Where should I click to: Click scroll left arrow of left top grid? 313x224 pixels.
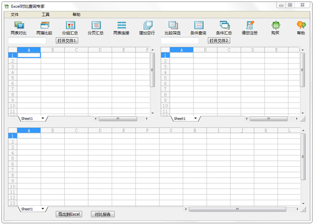pos(95,119)
